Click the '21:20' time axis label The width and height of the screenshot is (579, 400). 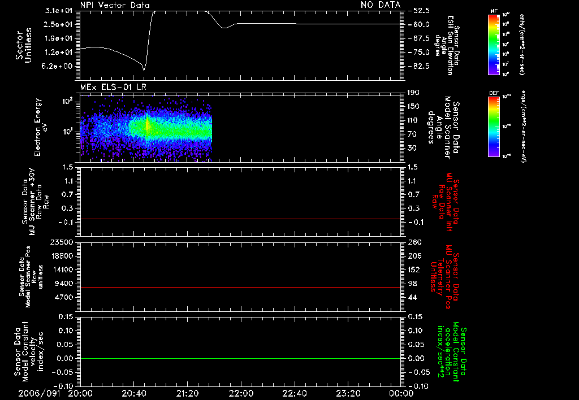coord(187,394)
